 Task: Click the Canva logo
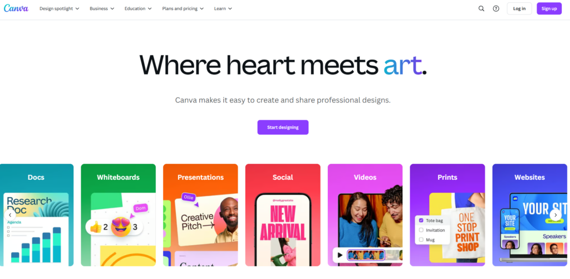point(16,8)
